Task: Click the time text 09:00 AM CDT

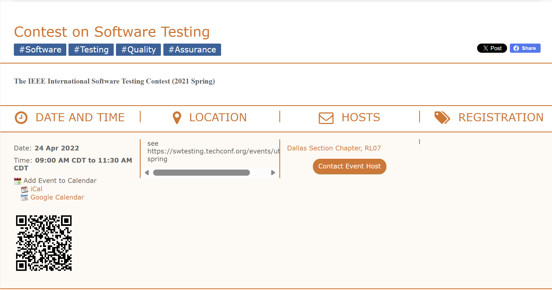Action: [x=61, y=160]
